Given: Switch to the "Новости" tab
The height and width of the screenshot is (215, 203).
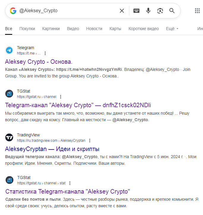Looking at the screenshot, I should coord(94,29).
